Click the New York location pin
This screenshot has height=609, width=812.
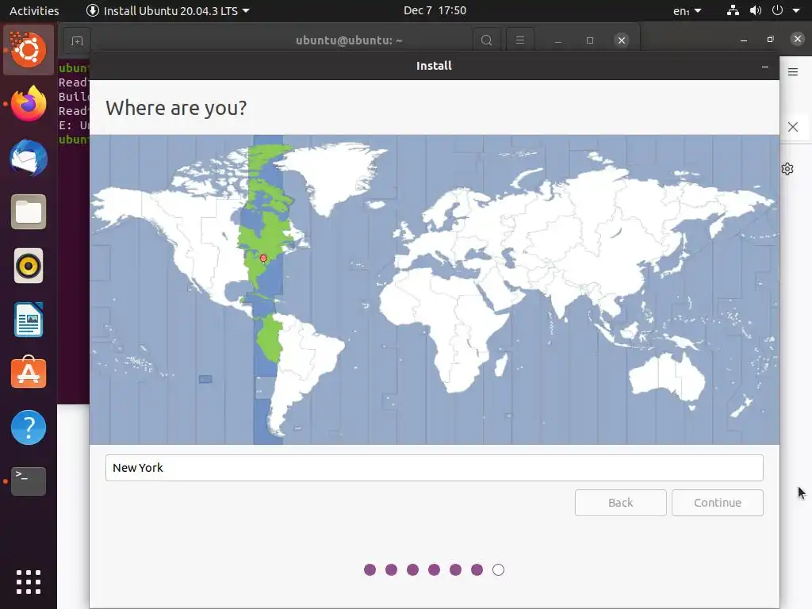click(263, 258)
